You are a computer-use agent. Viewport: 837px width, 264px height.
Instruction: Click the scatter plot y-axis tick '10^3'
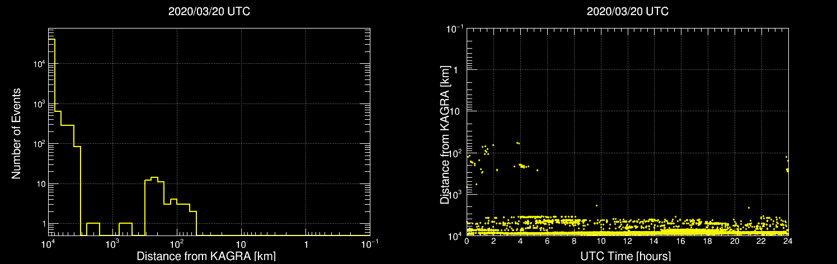click(455, 194)
